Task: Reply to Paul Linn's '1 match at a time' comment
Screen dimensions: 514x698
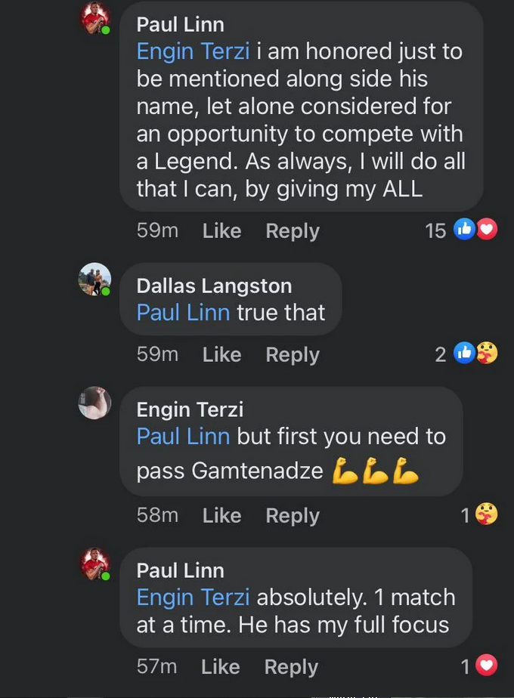Action: [x=291, y=667]
